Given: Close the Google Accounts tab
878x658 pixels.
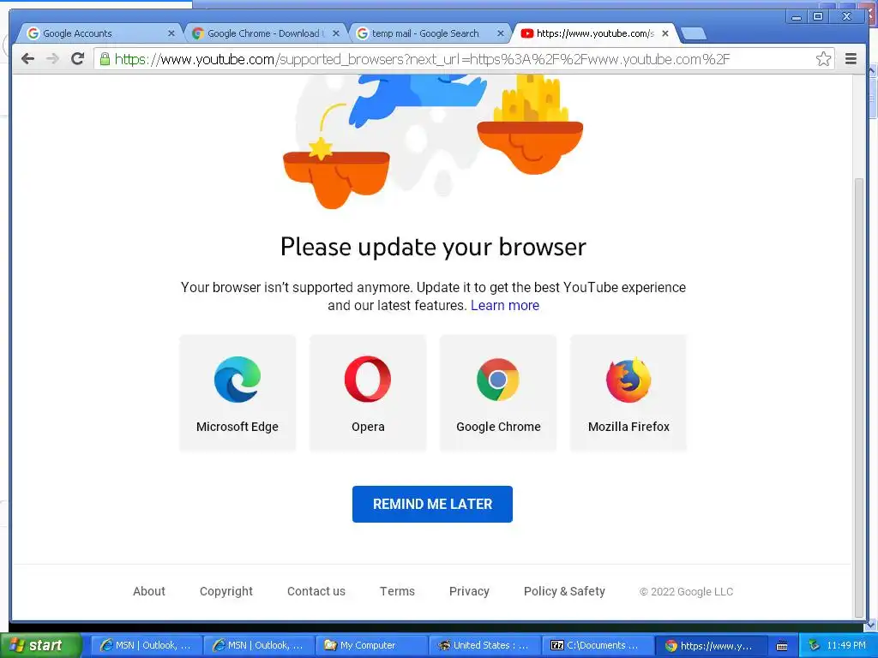Looking at the screenshot, I should click(x=171, y=33).
